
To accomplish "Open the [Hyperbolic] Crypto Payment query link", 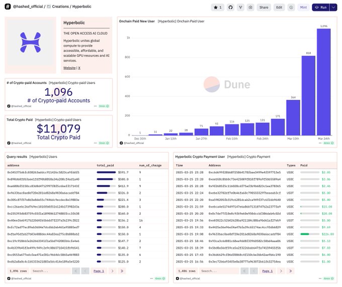I will (x=248, y=157).
